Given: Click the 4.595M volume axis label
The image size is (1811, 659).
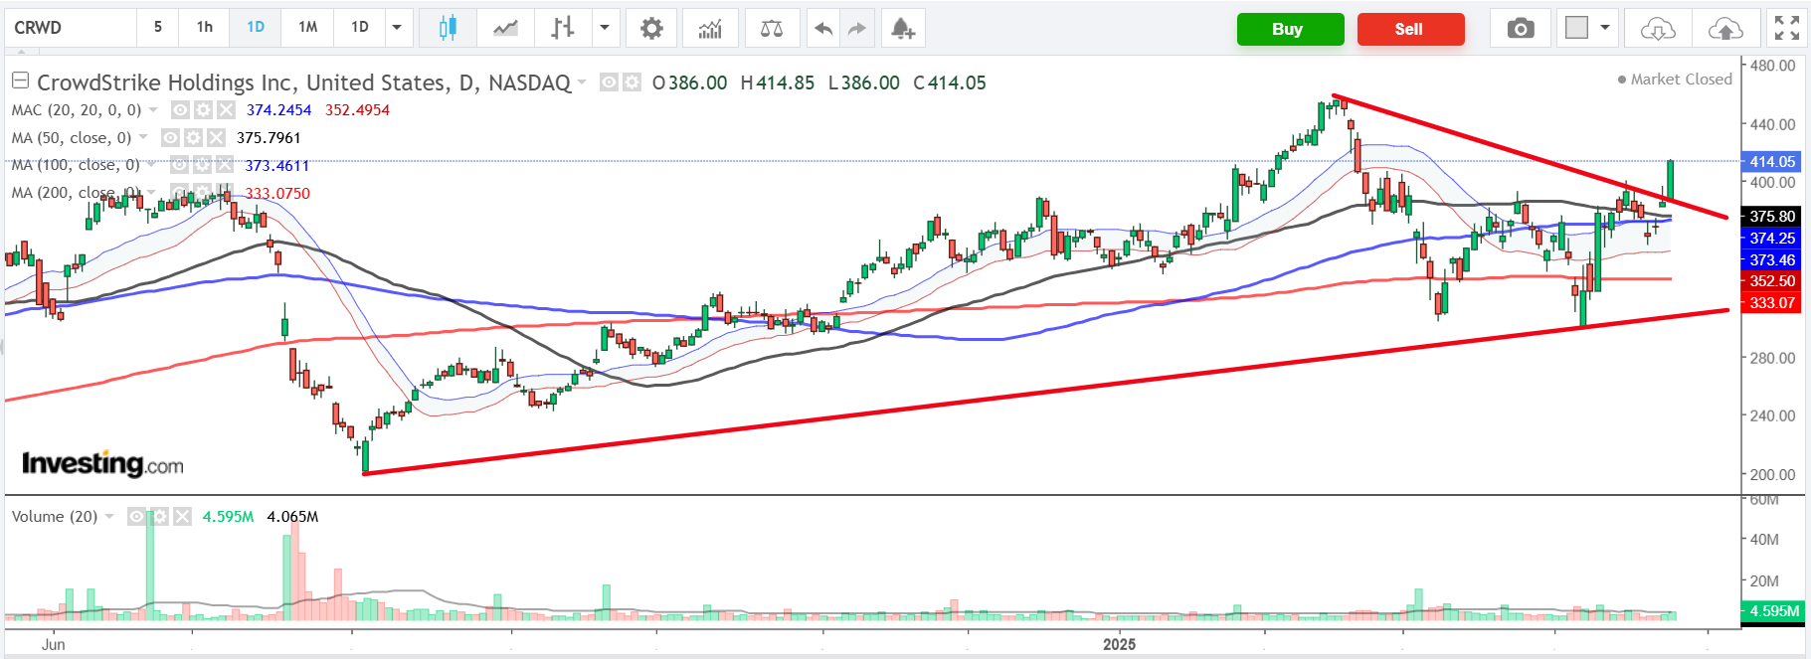Looking at the screenshot, I should click(x=1773, y=611).
